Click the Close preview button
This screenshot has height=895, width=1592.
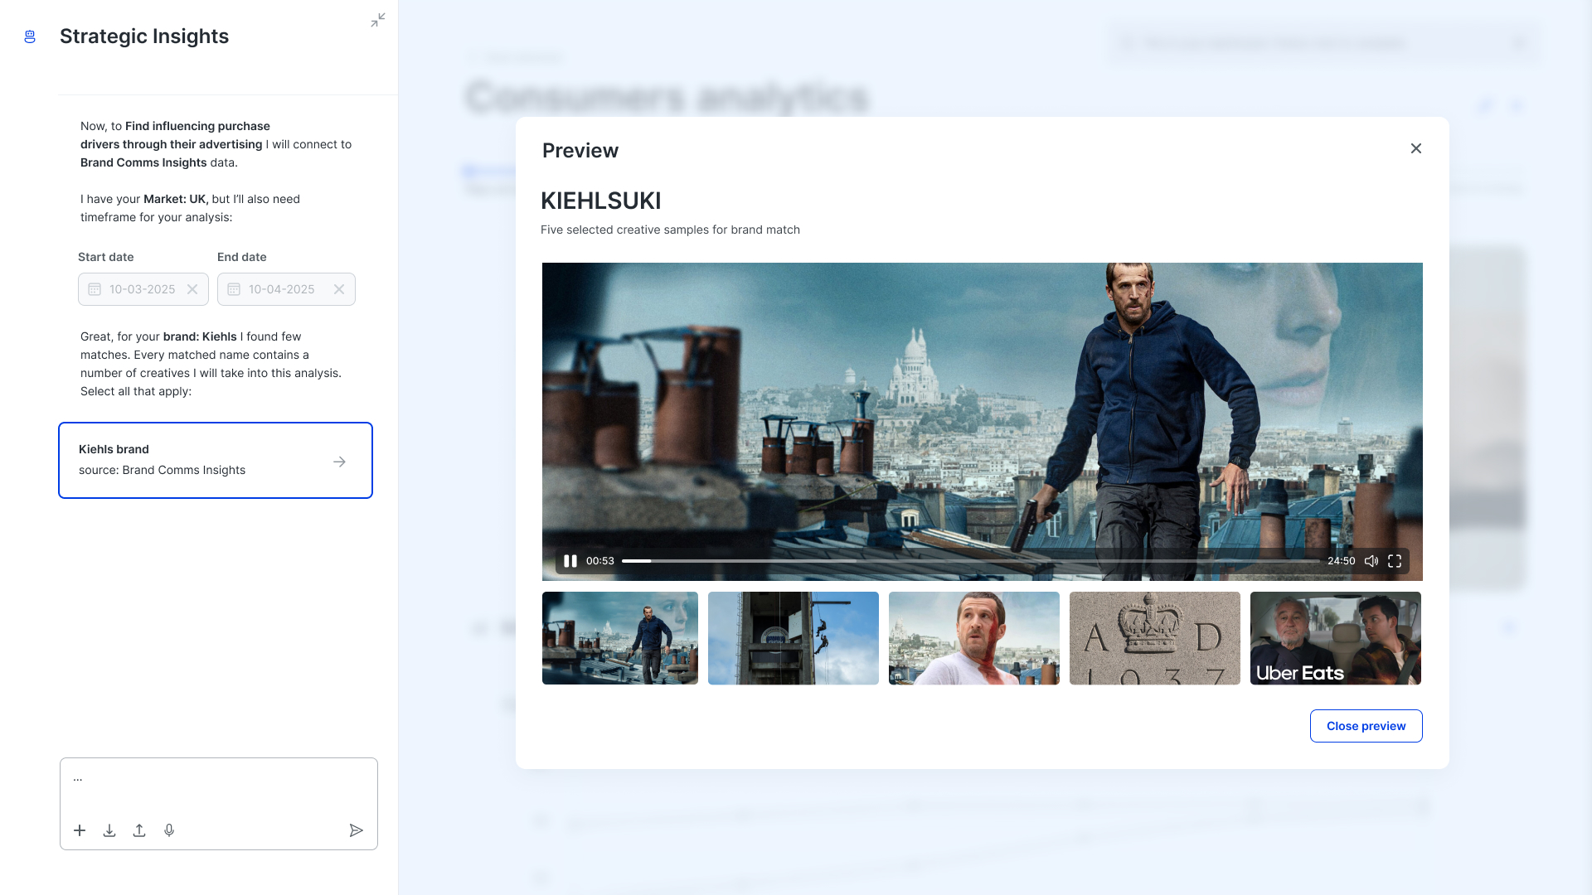coord(1366,726)
